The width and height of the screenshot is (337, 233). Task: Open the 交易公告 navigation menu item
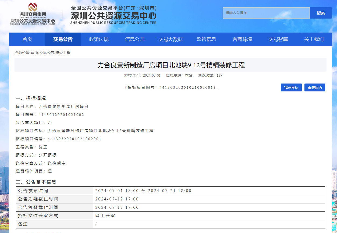pyautogui.click(x=63, y=39)
